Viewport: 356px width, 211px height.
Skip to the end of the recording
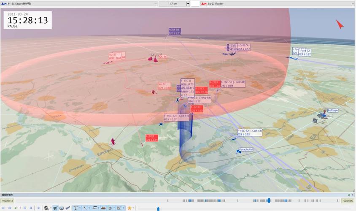[31, 208]
